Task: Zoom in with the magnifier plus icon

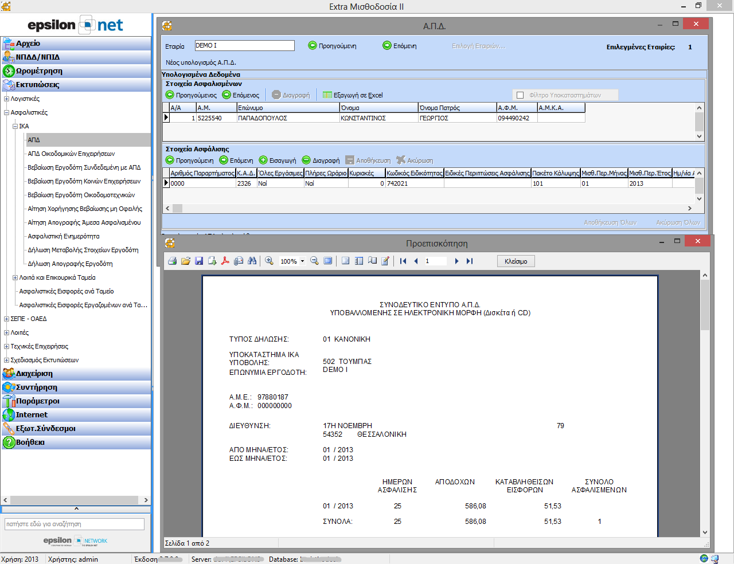Action: [269, 261]
